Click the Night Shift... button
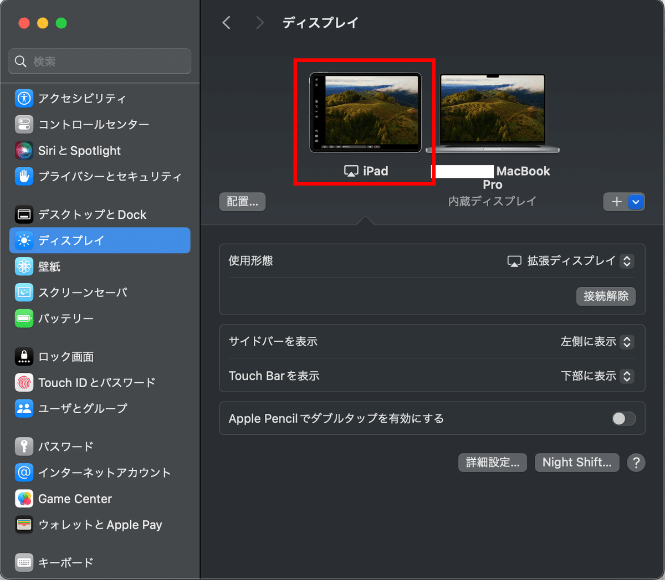 577,463
